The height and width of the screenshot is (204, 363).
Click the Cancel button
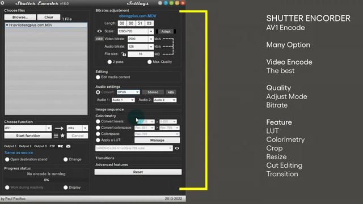(x=77, y=136)
